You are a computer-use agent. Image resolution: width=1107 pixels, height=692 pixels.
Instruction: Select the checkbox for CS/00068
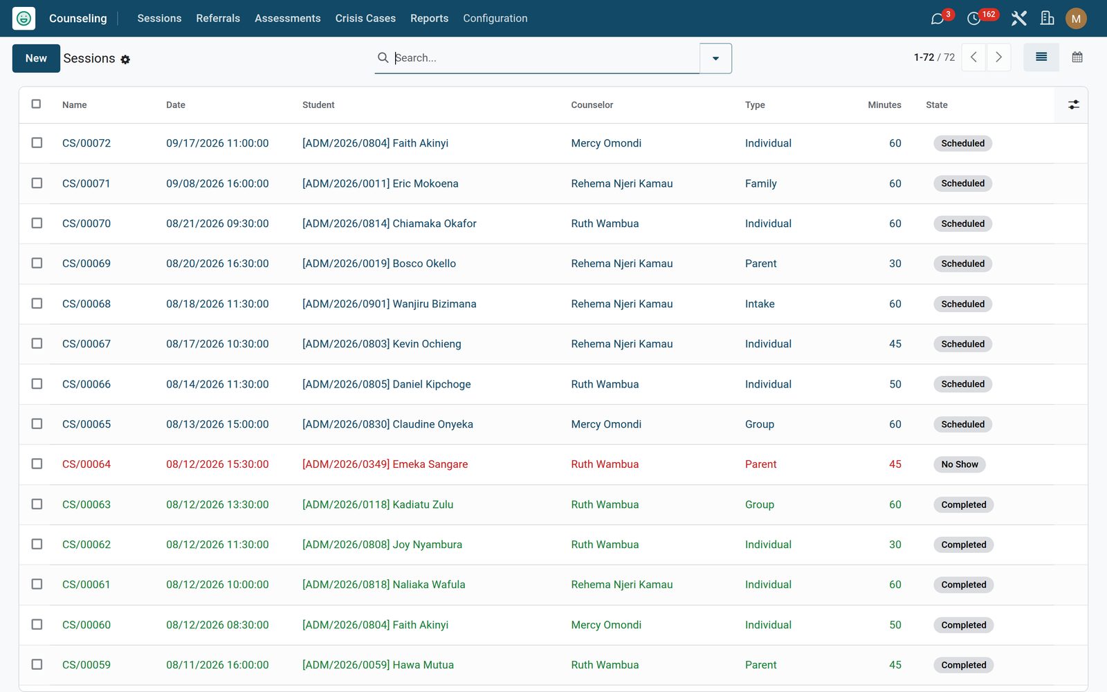point(37,303)
